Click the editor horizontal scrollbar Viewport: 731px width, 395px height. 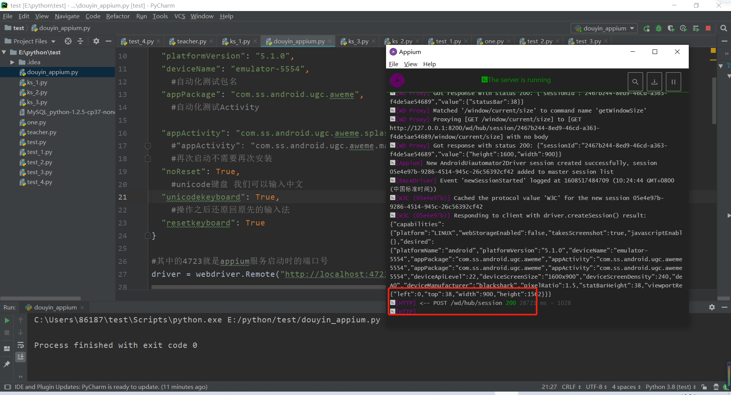click(x=268, y=287)
